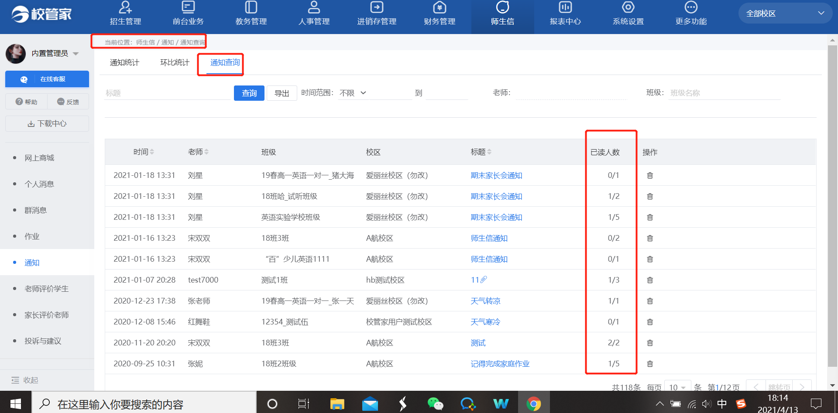Delete the 18班哈_试听班级 notice row
This screenshot has width=838, height=413.
tap(650, 196)
